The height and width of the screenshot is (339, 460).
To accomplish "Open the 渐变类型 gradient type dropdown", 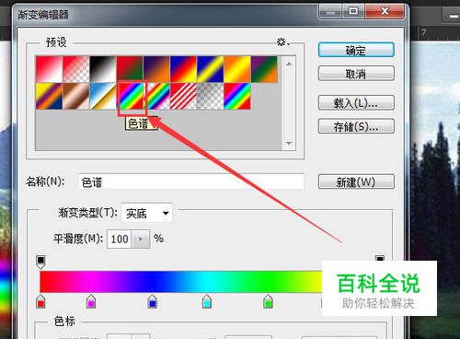I will click(x=147, y=213).
